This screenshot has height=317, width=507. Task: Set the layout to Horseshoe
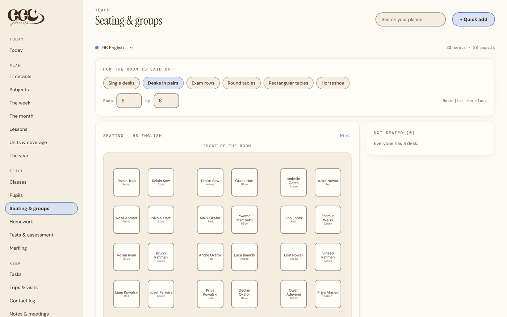click(x=333, y=83)
